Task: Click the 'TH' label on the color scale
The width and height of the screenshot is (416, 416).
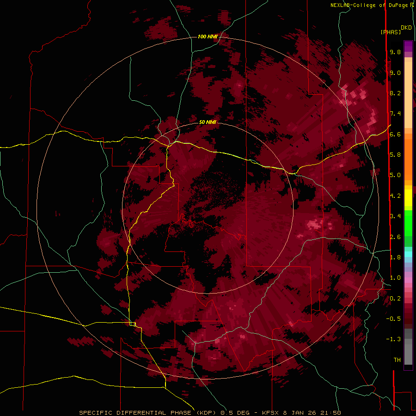Action: tap(397, 360)
